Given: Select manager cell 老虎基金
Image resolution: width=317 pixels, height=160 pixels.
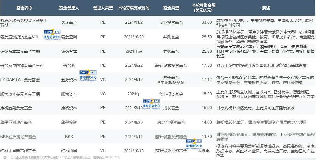Looking at the screenshot, I should [x=69, y=23].
